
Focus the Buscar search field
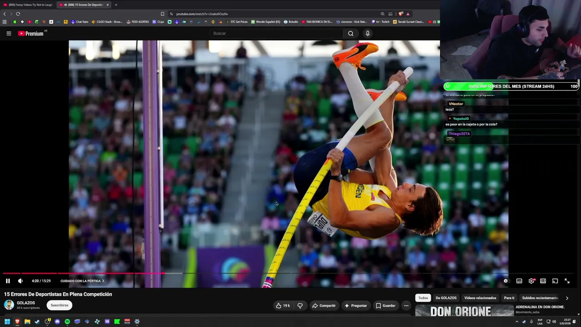277,33
